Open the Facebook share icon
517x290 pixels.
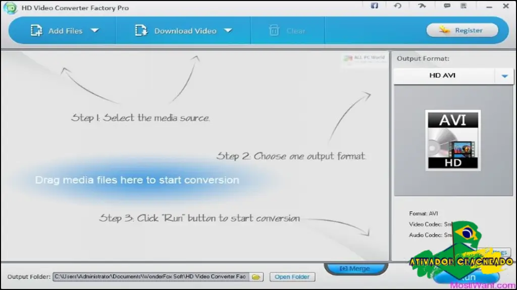tap(374, 6)
